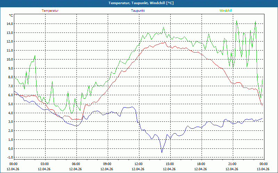The image size is (278, 173).
Task: Select the 03:00 time axis label
Action: (45, 164)
